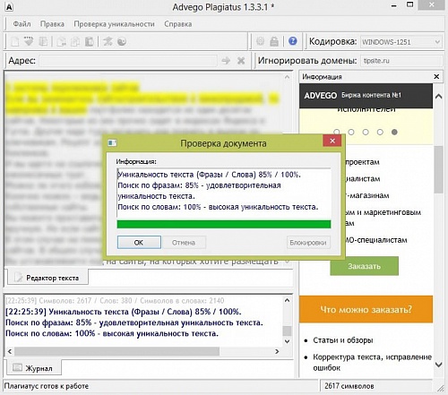Click the log panel scroll right arrow
This screenshot has height=395, width=448.
click(277, 351)
